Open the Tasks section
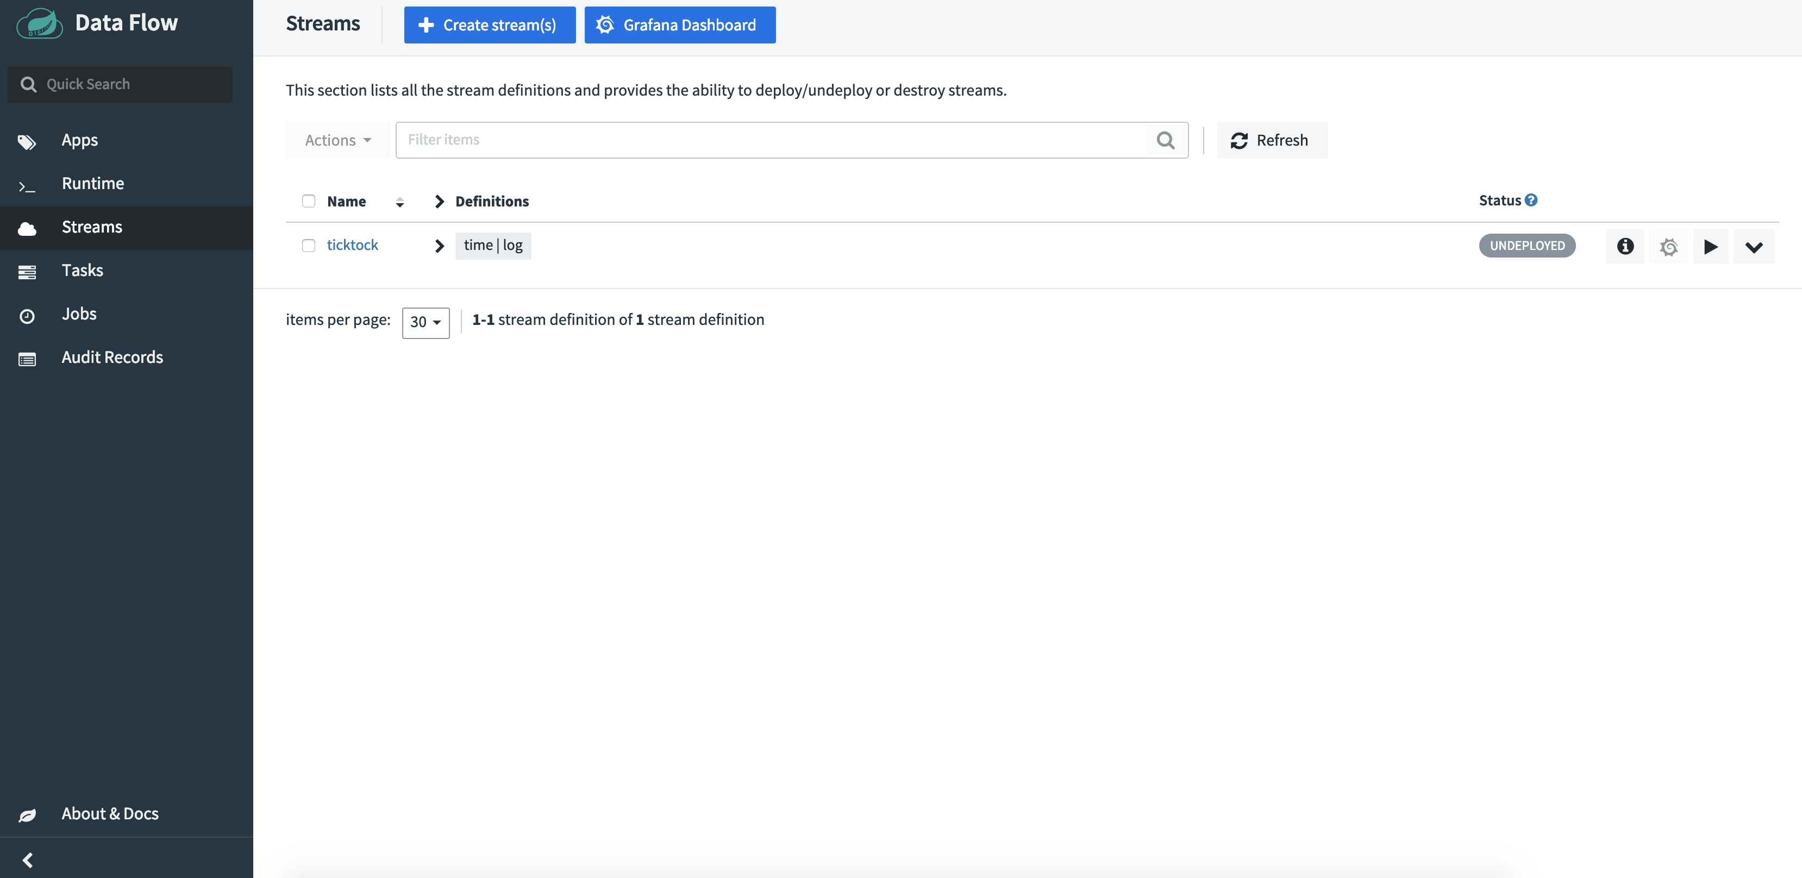1802x878 pixels. click(127, 271)
